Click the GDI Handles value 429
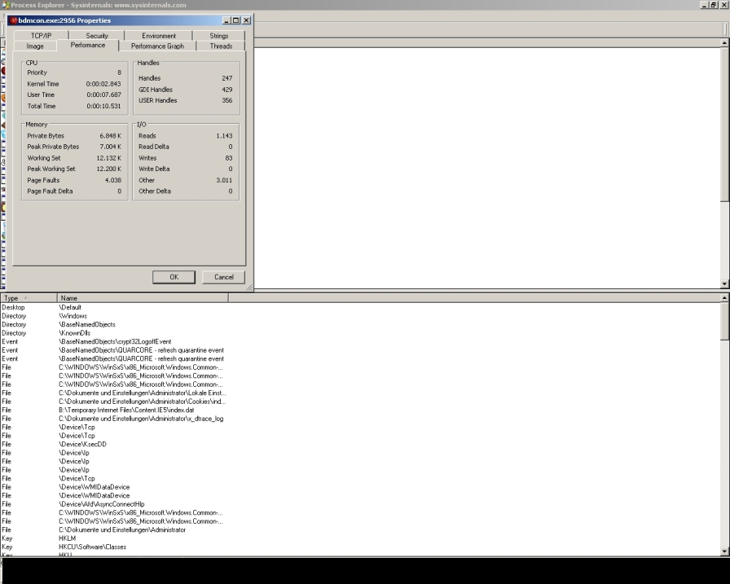This screenshot has height=584, width=730. click(x=227, y=90)
